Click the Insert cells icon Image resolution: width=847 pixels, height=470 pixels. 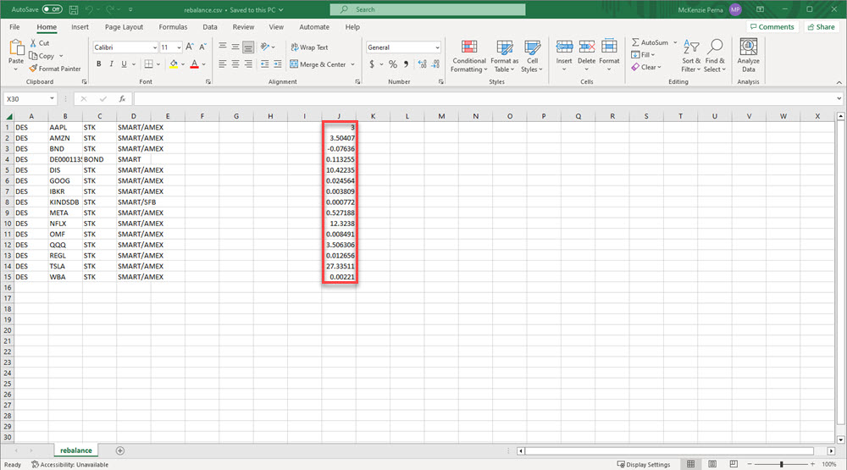564,47
